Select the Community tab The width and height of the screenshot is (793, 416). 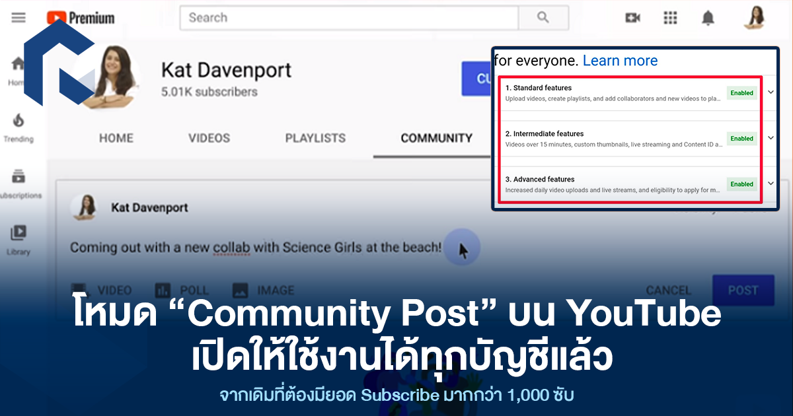(x=436, y=138)
